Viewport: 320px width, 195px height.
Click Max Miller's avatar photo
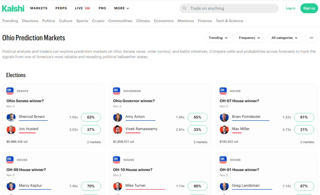click(224, 129)
